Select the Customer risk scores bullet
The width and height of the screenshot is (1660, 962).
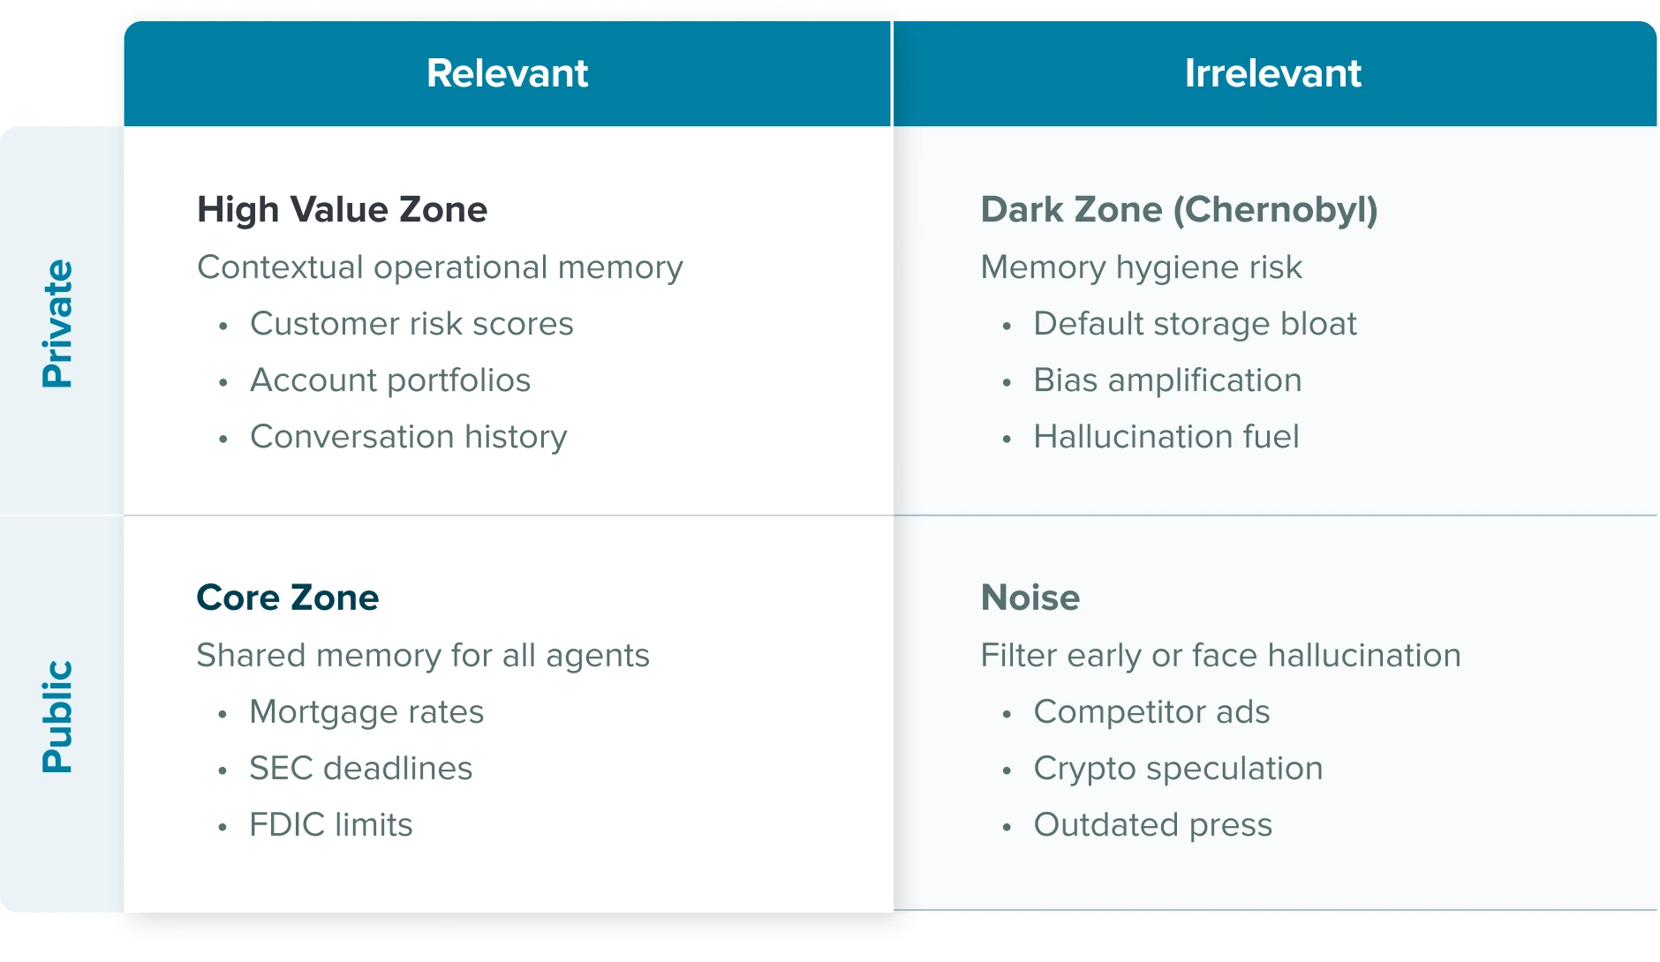click(x=411, y=324)
